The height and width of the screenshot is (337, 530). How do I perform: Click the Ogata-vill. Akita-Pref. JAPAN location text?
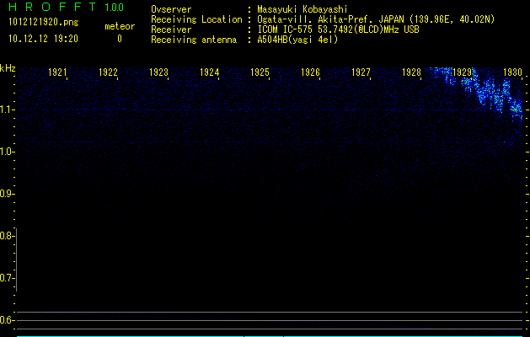pyautogui.click(x=376, y=19)
